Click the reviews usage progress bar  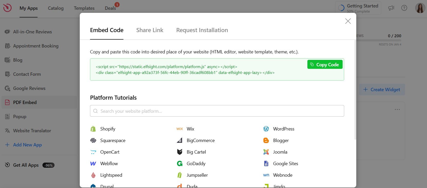(379, 40)
